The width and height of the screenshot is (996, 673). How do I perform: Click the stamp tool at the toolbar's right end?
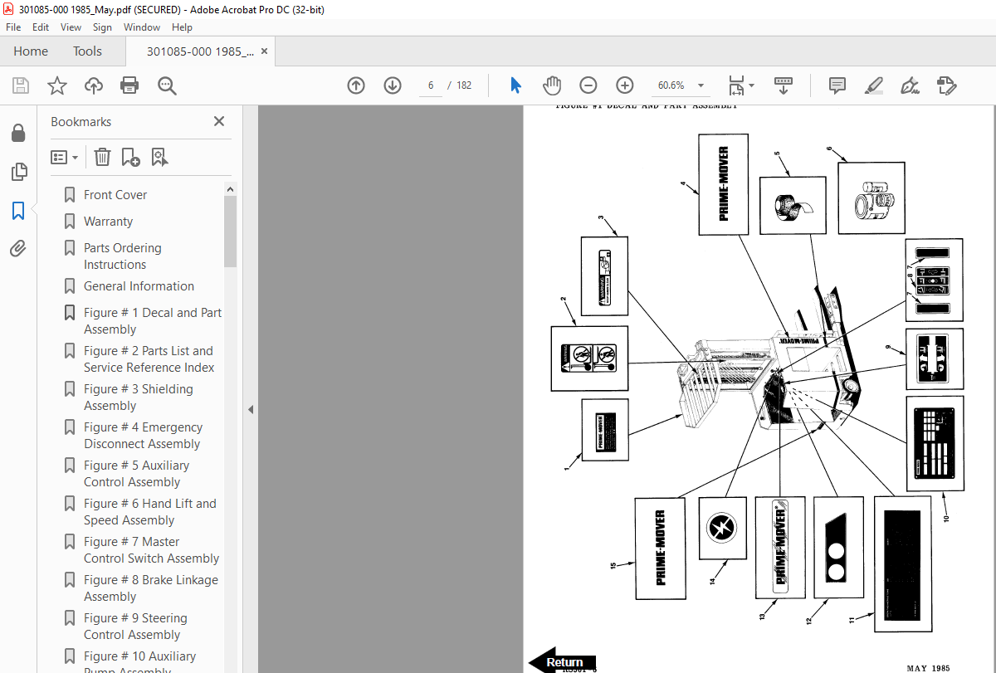pos(946,85)
